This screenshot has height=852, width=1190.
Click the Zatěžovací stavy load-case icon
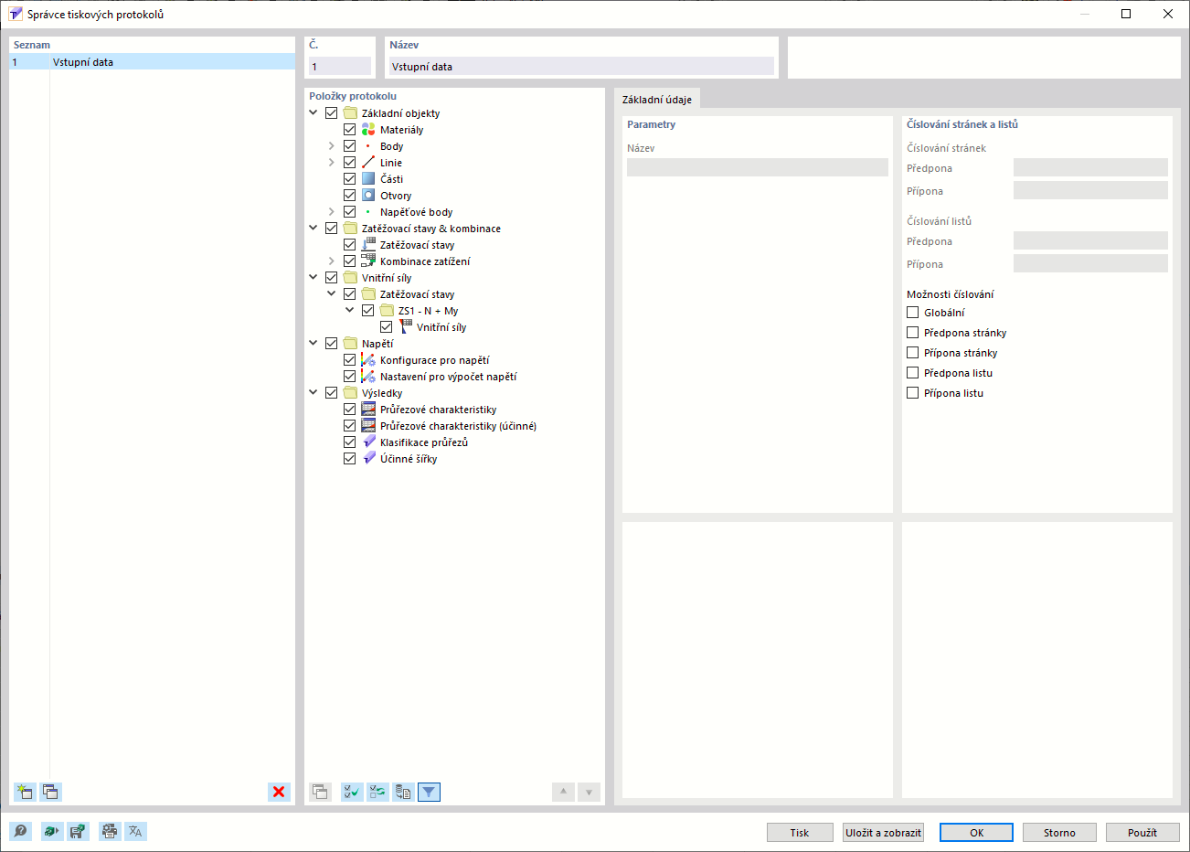click(368, 245)
